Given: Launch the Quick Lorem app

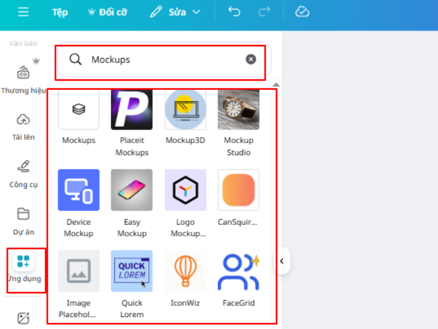Looking at the screenshot, I should 131,271.
